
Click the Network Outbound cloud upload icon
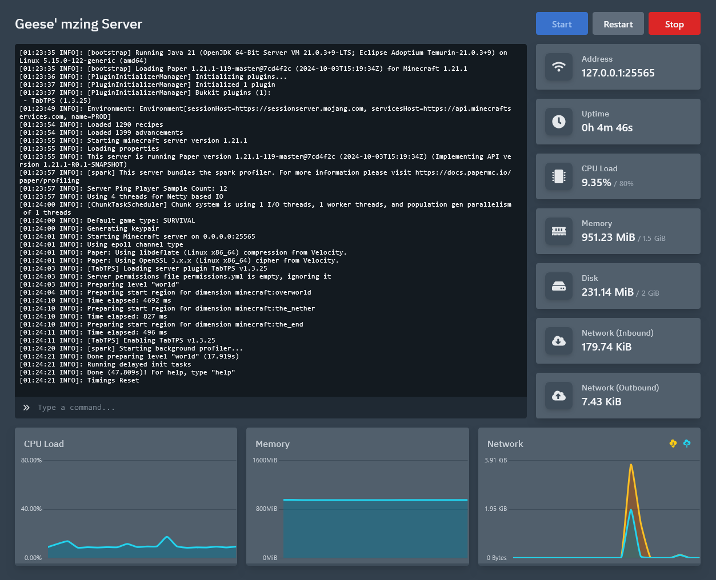[558, 396]
